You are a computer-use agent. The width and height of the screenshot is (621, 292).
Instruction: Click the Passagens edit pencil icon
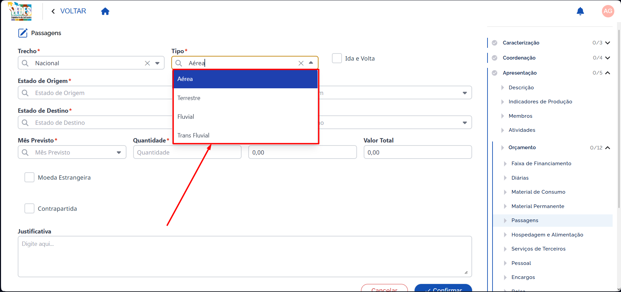[x=23, y=33]
